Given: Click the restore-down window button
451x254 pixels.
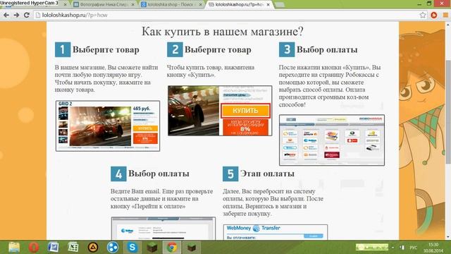Looking at the screenshot, I should point(429,4).
